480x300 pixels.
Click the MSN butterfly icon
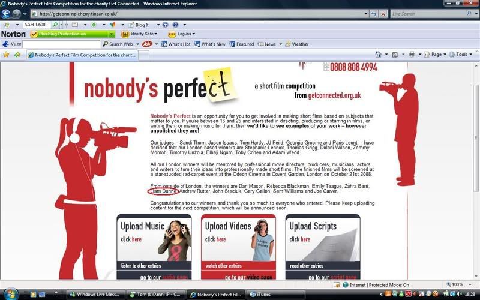113,25
